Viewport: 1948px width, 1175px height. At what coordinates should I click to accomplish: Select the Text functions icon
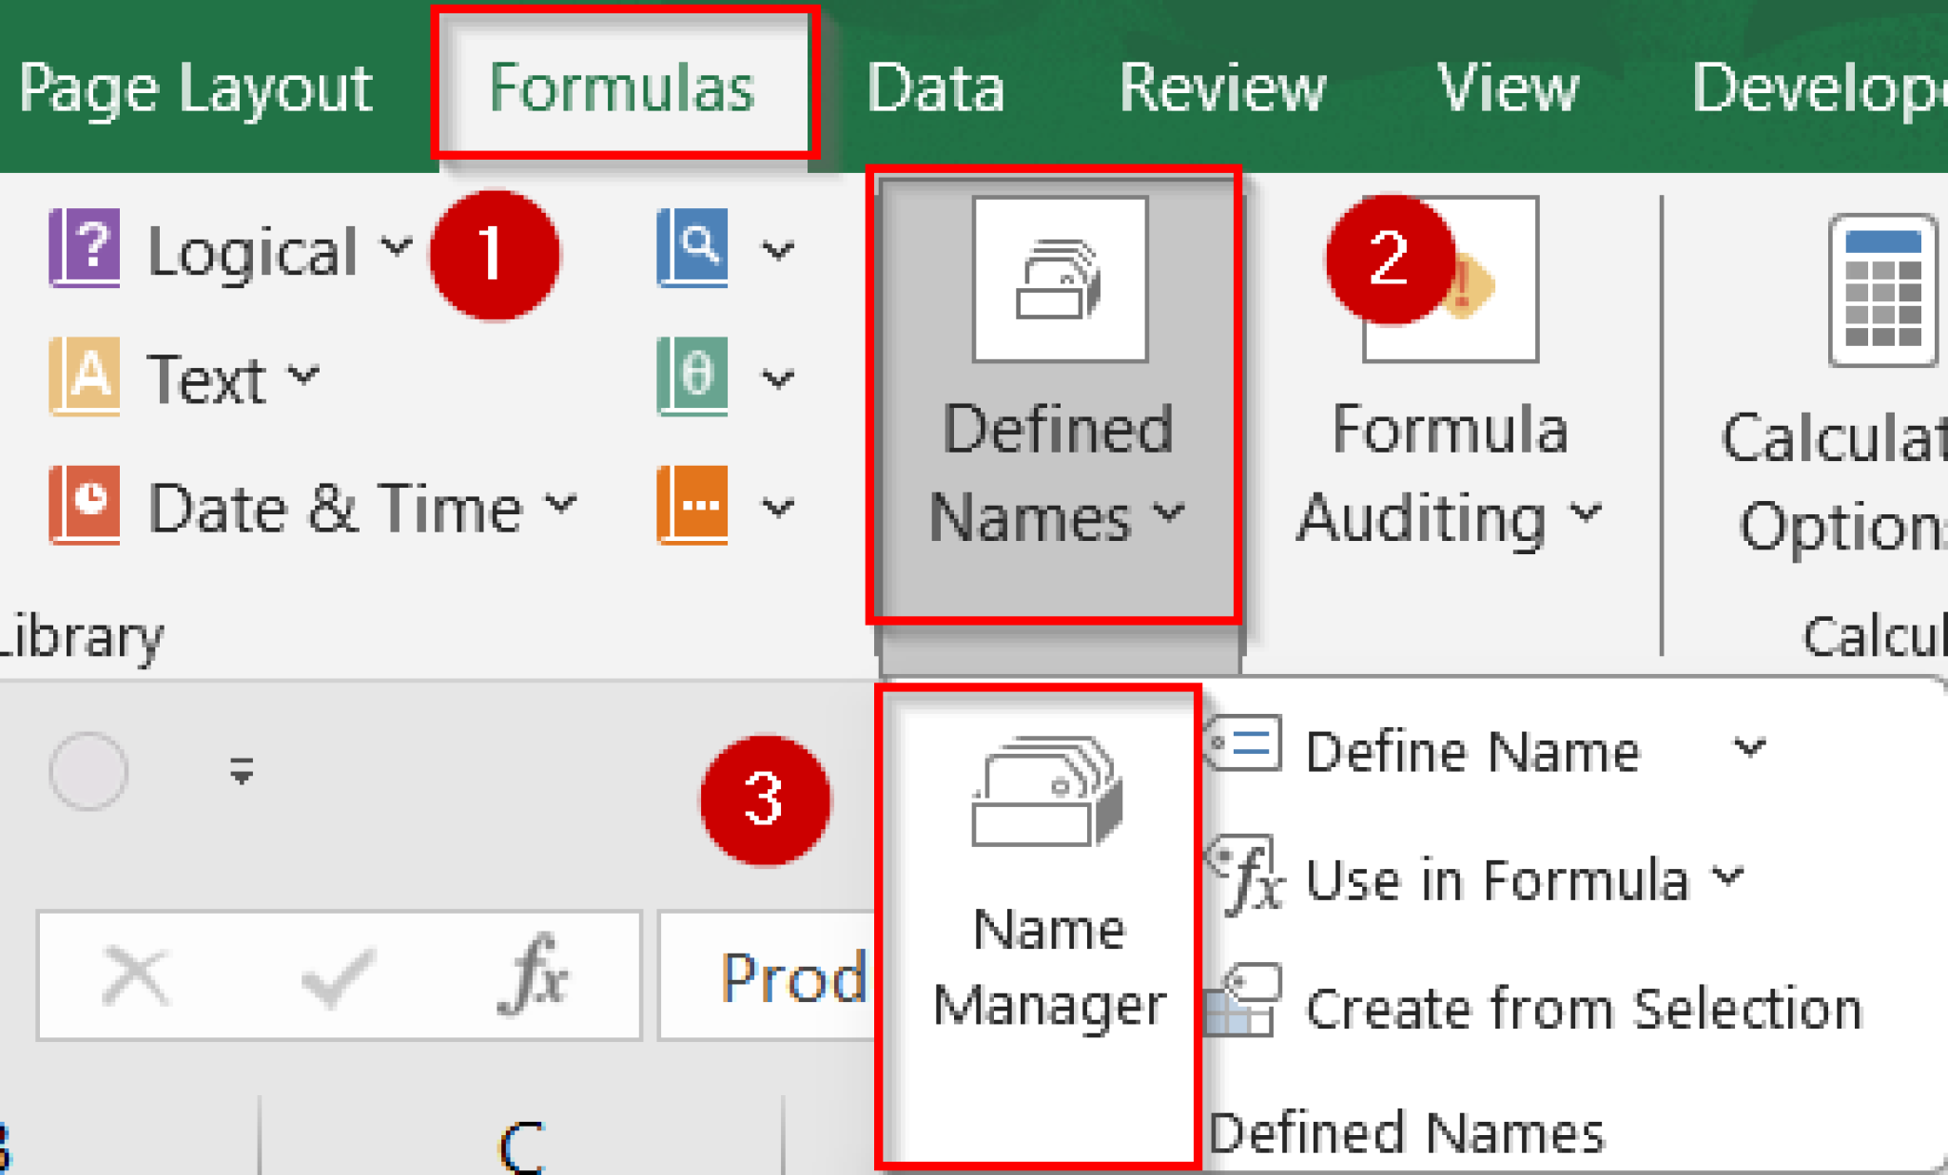coord(86,377)
